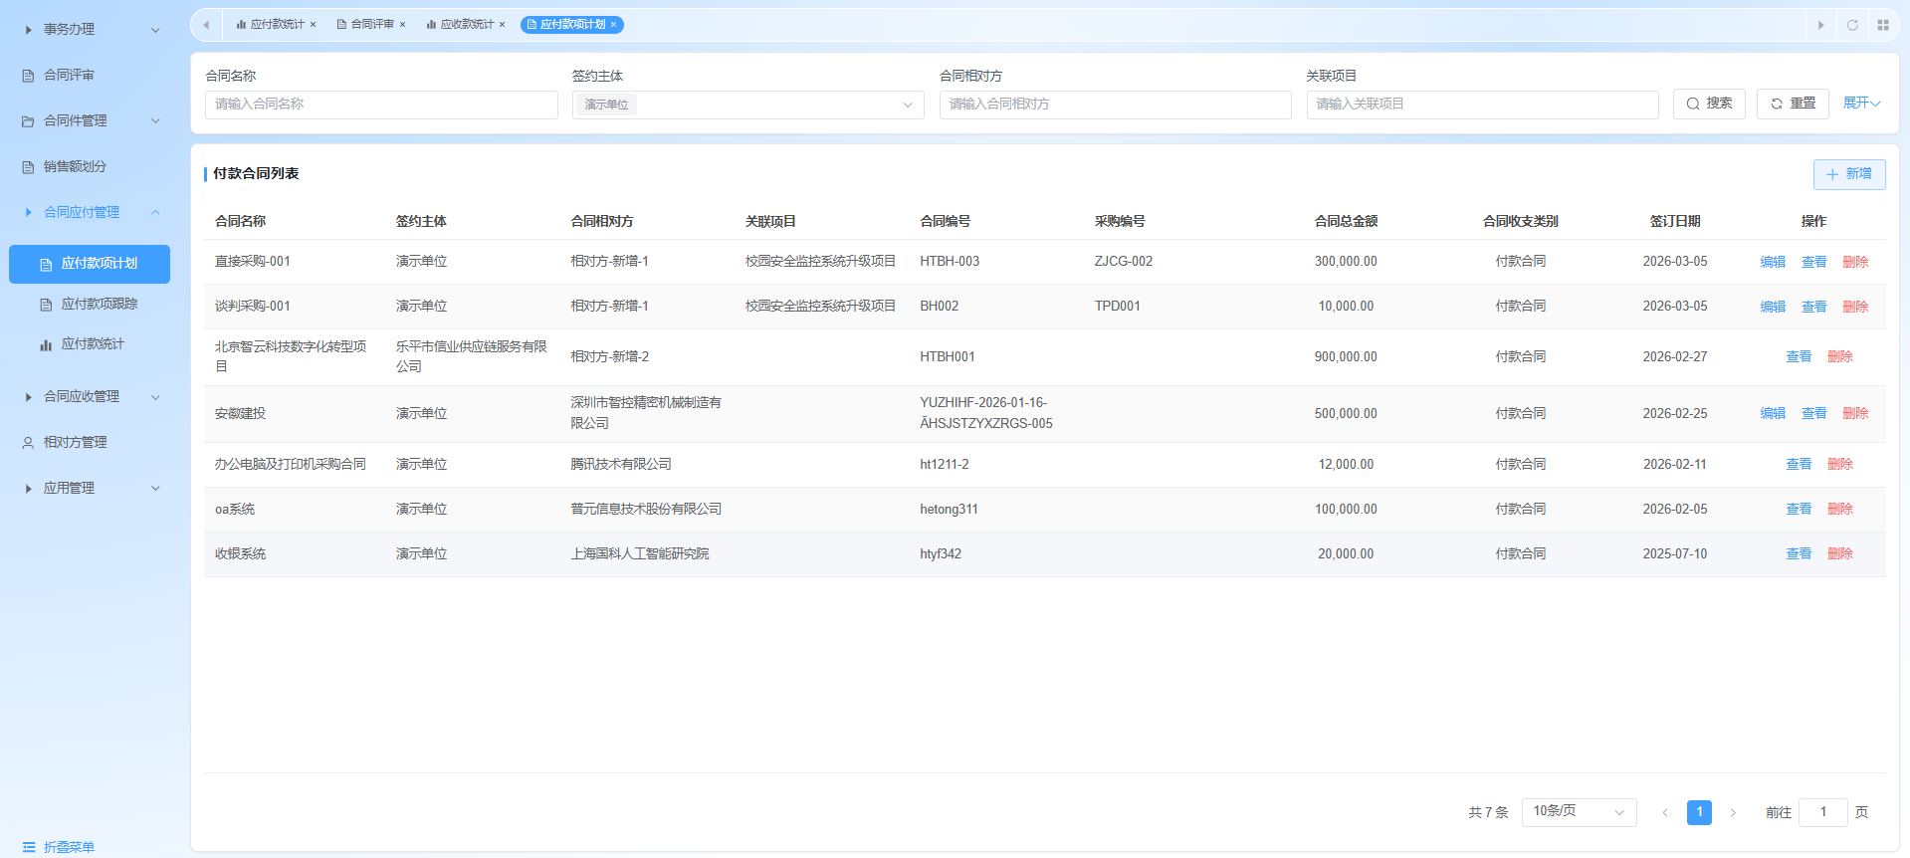Click the 搜索 search button
Image resolution: width=1910 pixels, height=858 pixels.
1709,104
